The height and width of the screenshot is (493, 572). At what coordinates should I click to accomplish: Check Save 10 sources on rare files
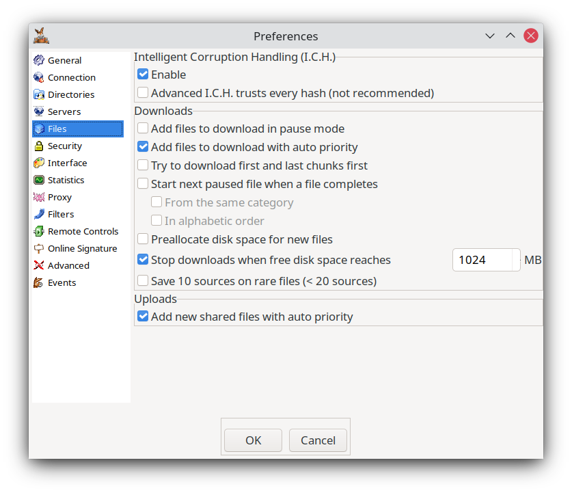coord(143,280)
